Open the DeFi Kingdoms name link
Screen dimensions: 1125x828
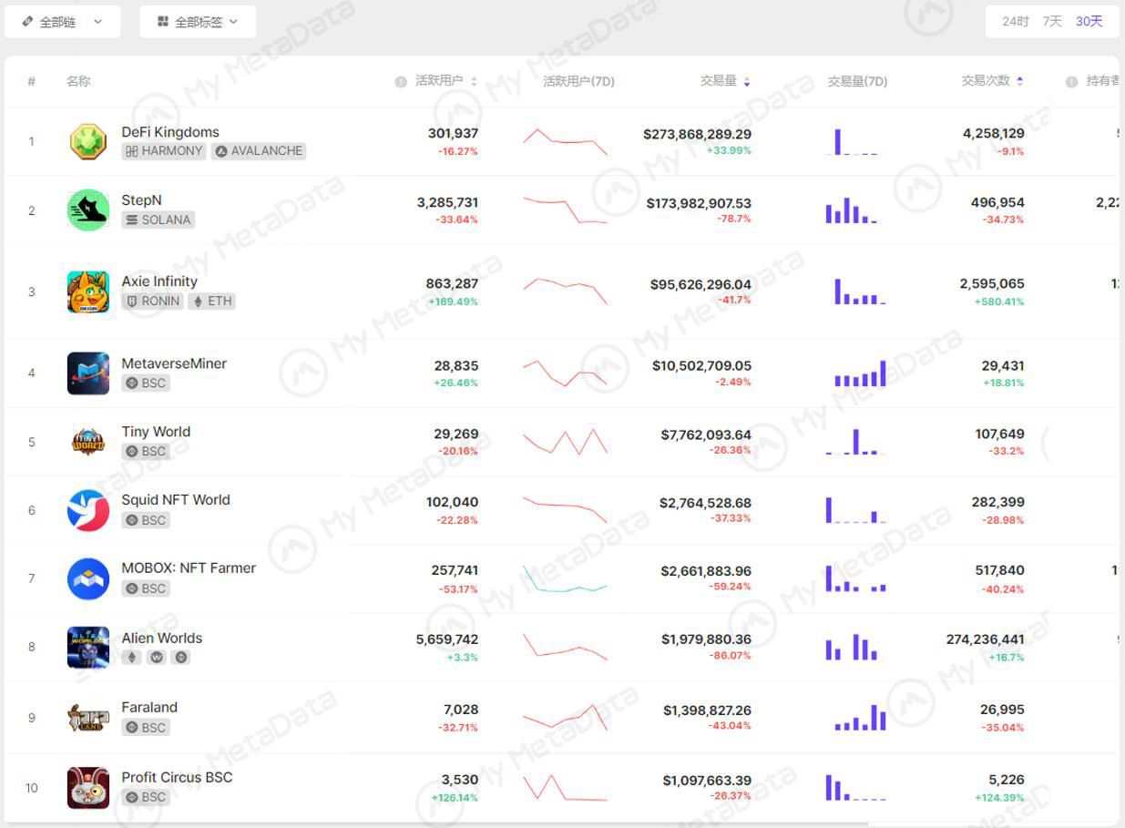(x=170, y=132)
